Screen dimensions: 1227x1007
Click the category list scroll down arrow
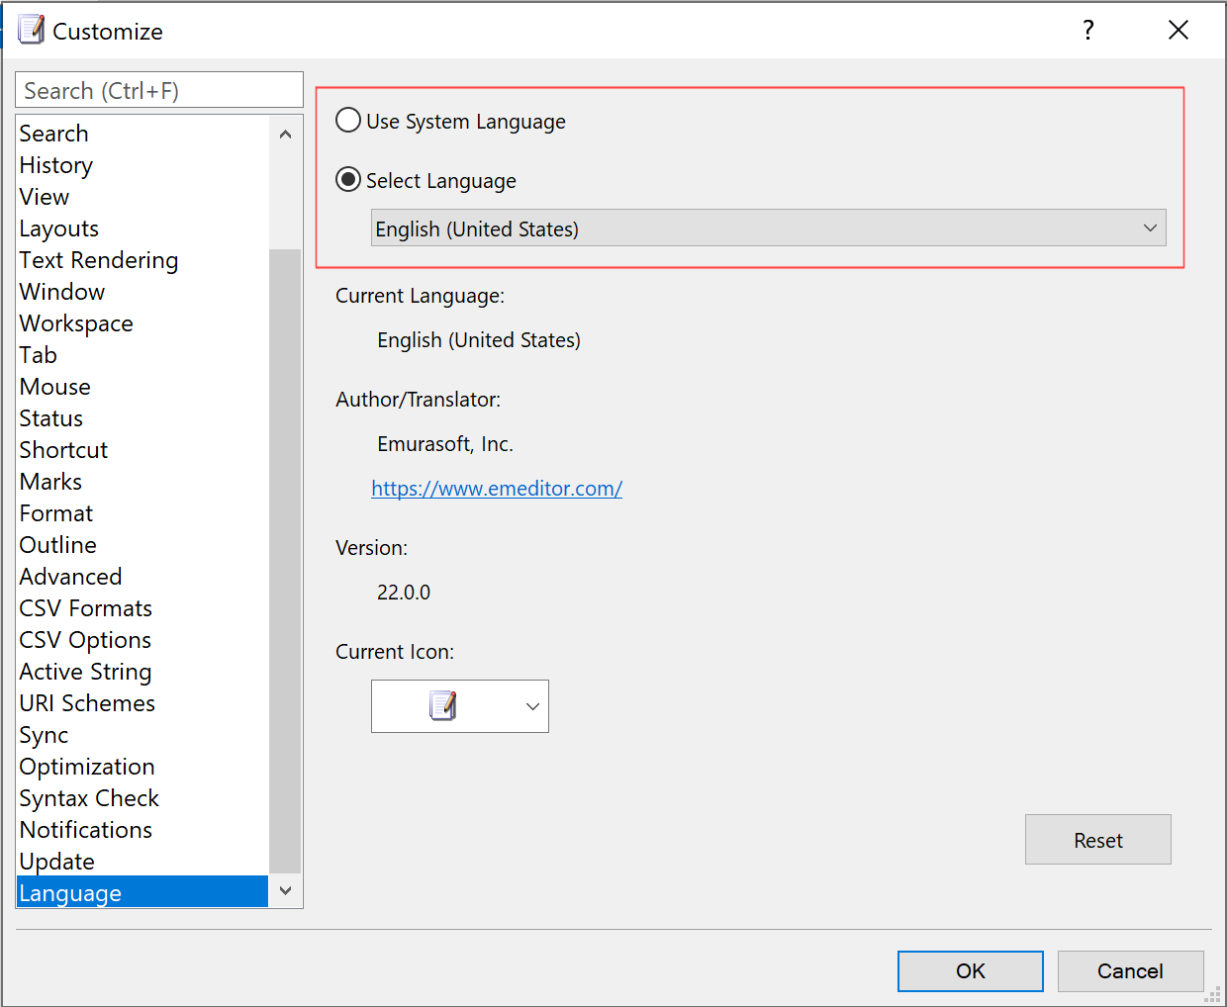pos(285,890)
